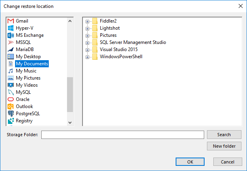Click location list scrollbar up arrow
The height and width of the screenshot is (171, 247).
(x=70, y=21)
